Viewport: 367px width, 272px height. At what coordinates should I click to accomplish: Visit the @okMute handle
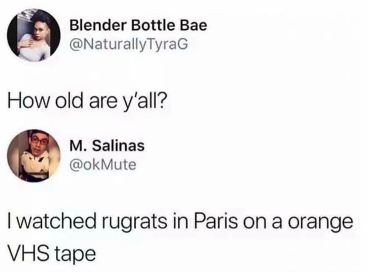[103, 165]
